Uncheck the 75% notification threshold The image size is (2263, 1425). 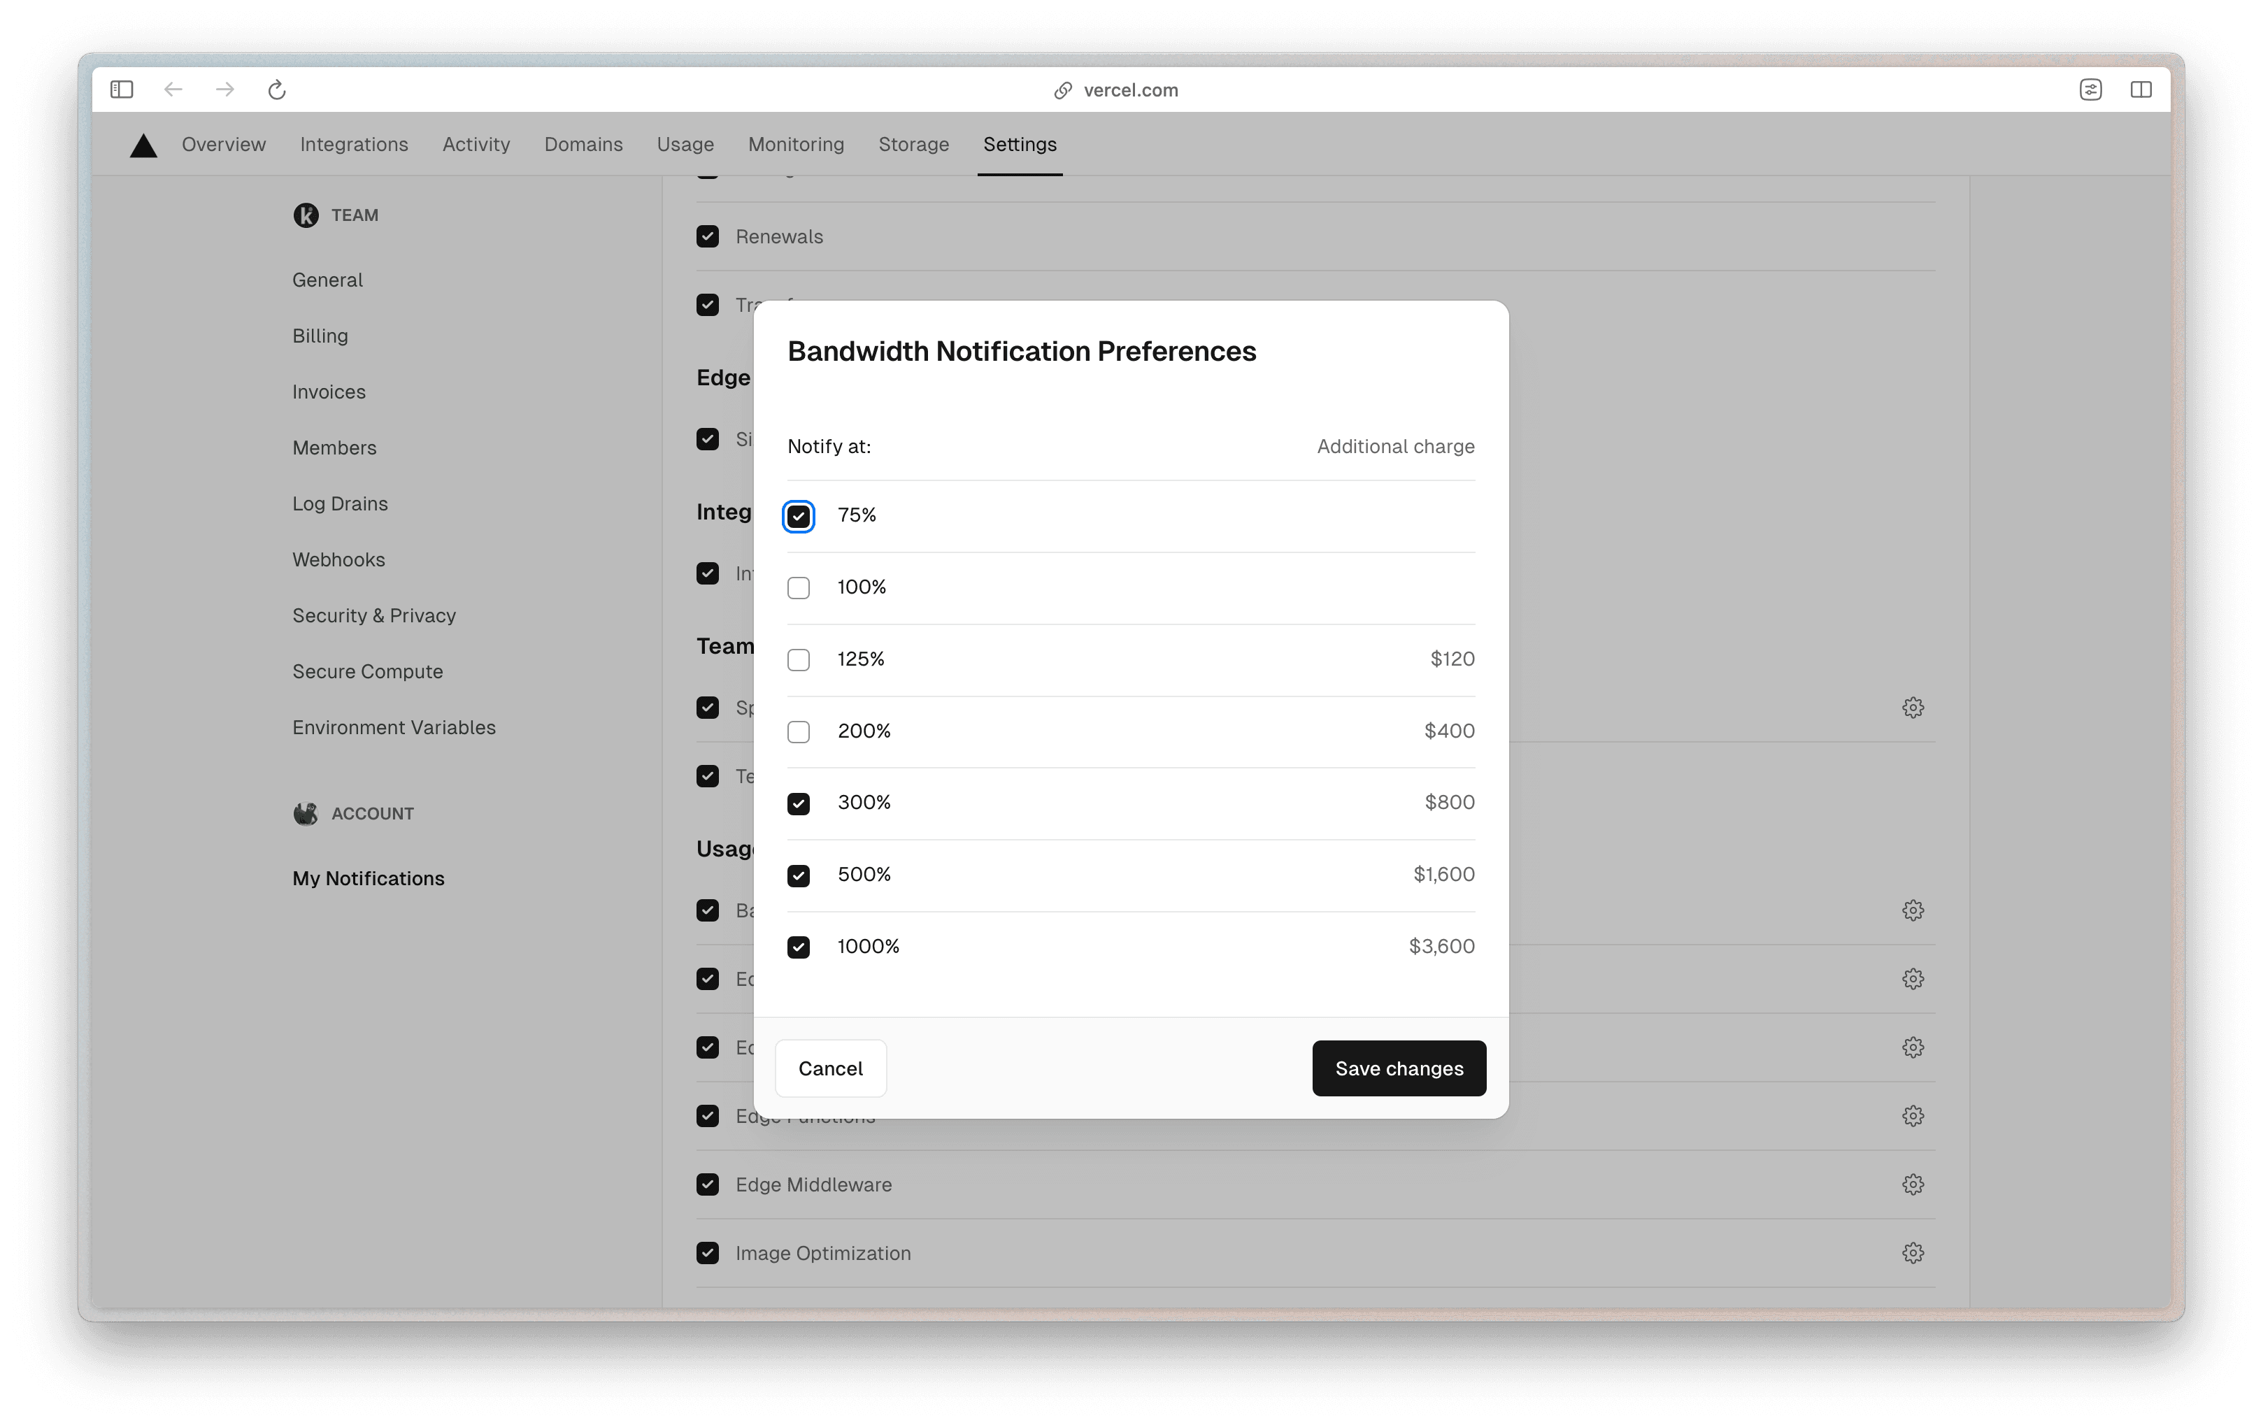click(x=799, y=516)
